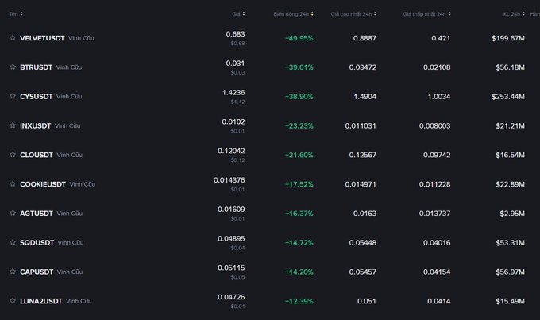
Task: Click the 0.014376 price for COOKIEUSDT
Action: tap(229, 180)
